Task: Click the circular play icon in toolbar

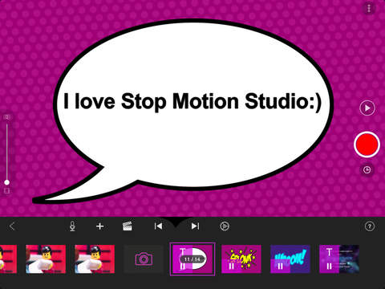Action: (x=225, y=226)
